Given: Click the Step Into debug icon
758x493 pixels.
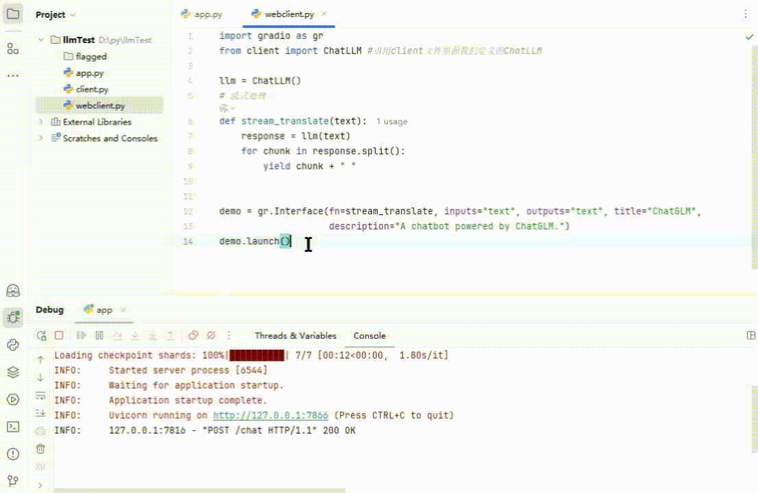Looking at the screenshot, I should [135, 335].
